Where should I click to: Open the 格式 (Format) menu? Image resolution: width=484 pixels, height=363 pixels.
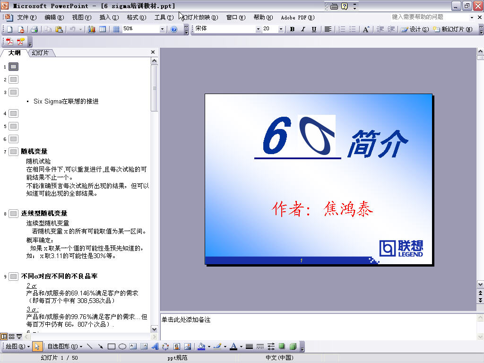pyautogui.click(x=137, y=17)
